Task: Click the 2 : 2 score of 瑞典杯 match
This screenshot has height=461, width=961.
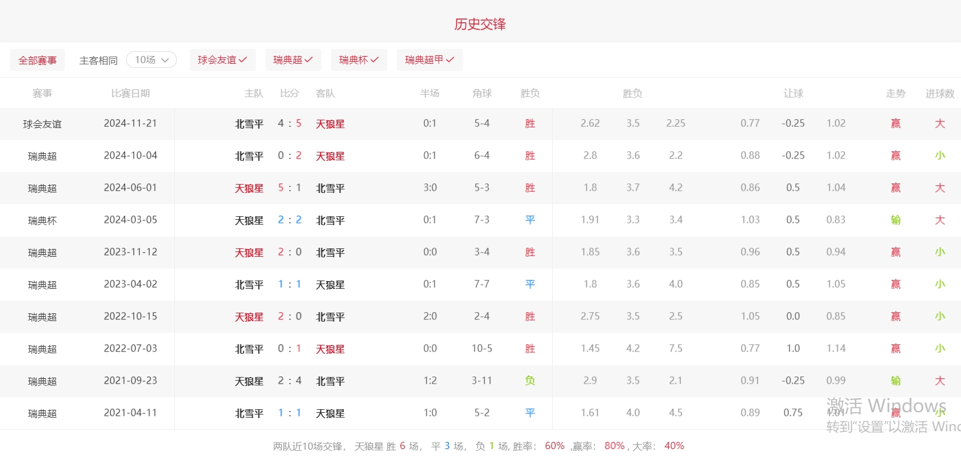Action: point(290,220)
